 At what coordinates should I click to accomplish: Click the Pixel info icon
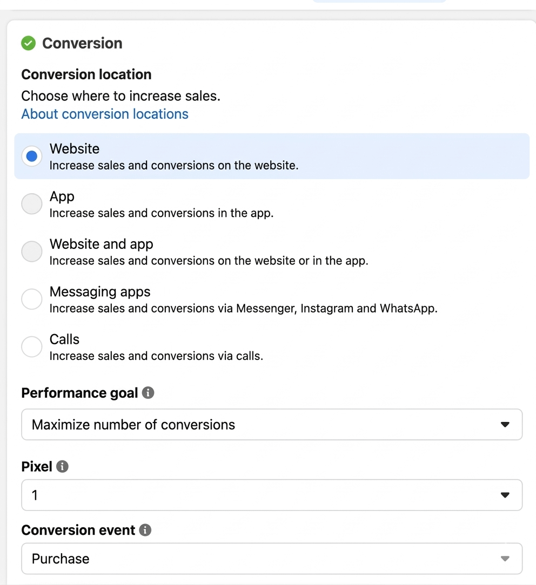63,466
